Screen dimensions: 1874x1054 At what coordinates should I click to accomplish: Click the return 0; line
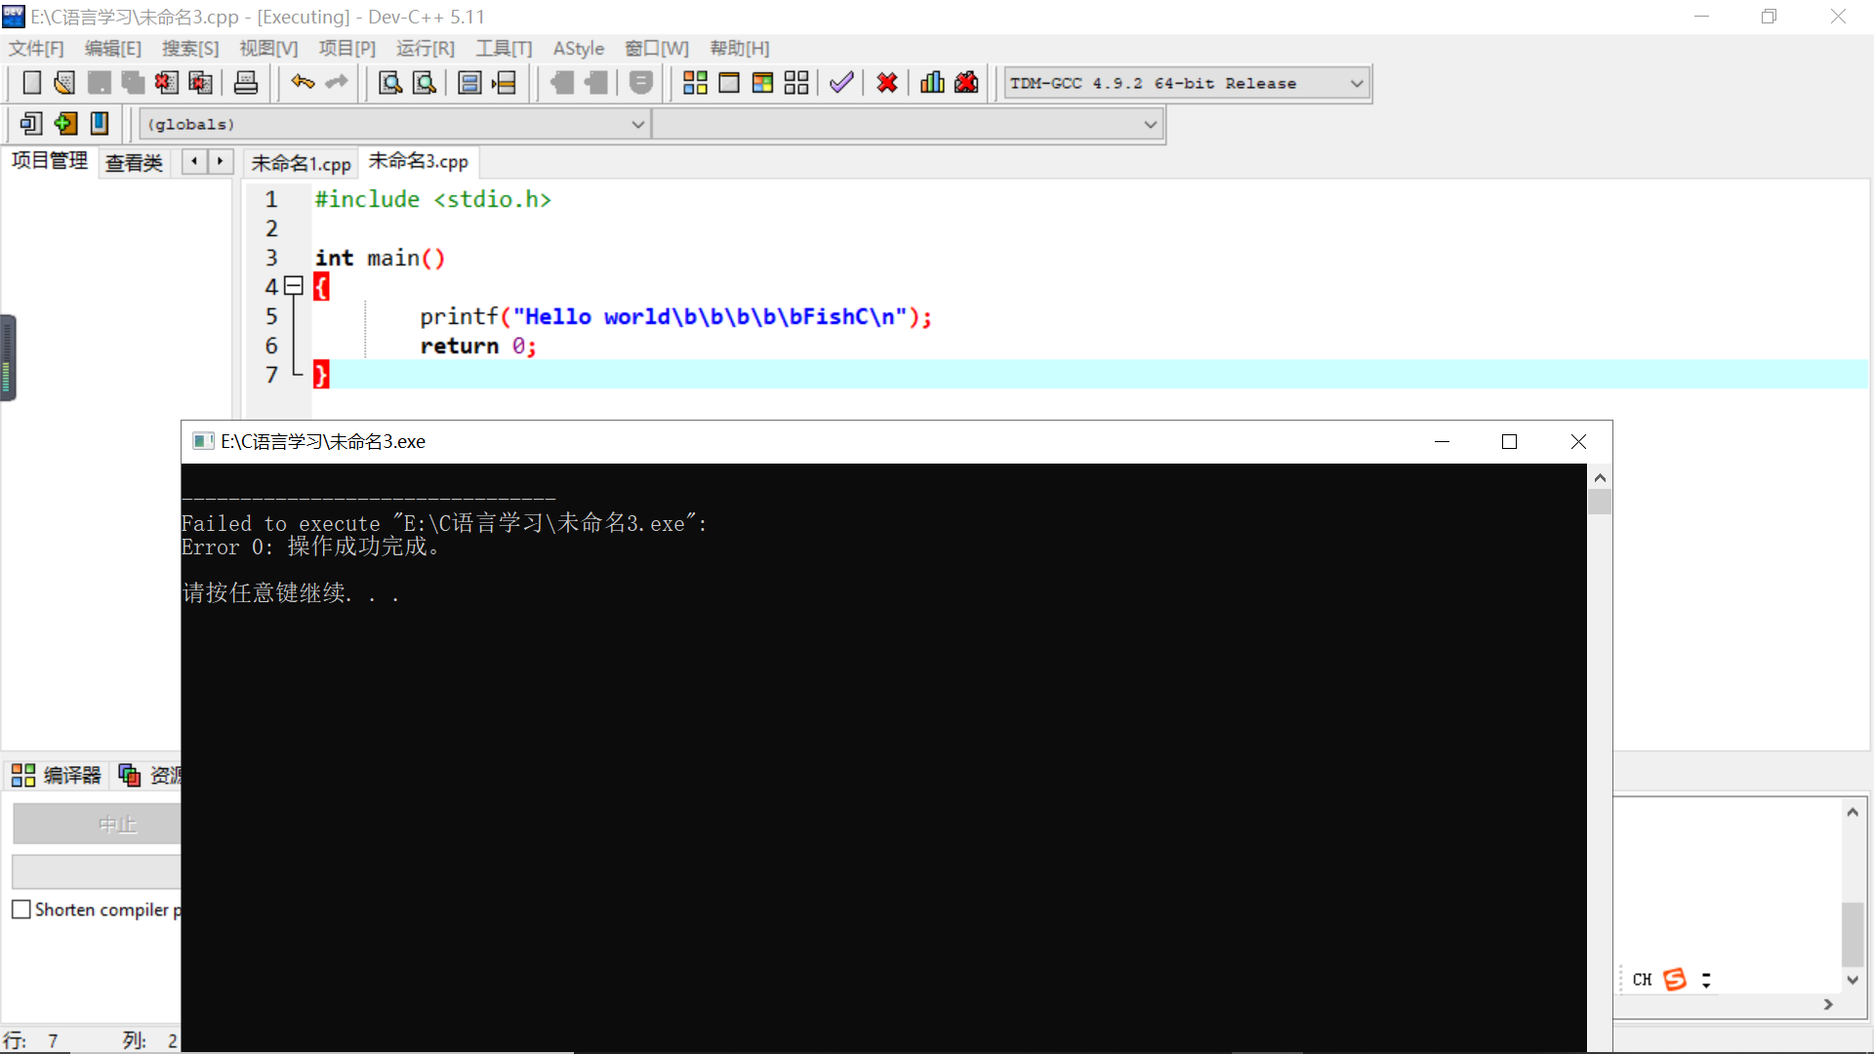[478, 345]
